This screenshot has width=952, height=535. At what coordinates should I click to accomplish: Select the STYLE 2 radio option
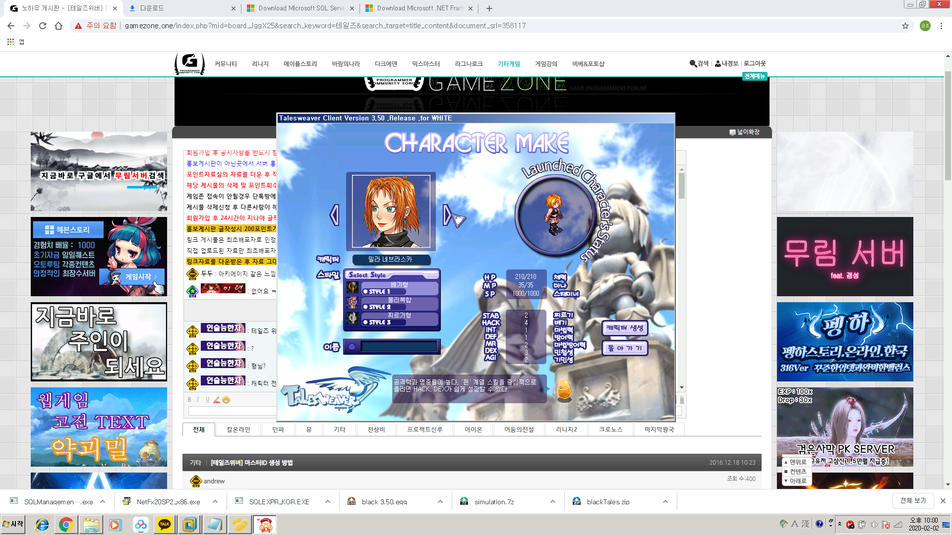tap(365, 307)
